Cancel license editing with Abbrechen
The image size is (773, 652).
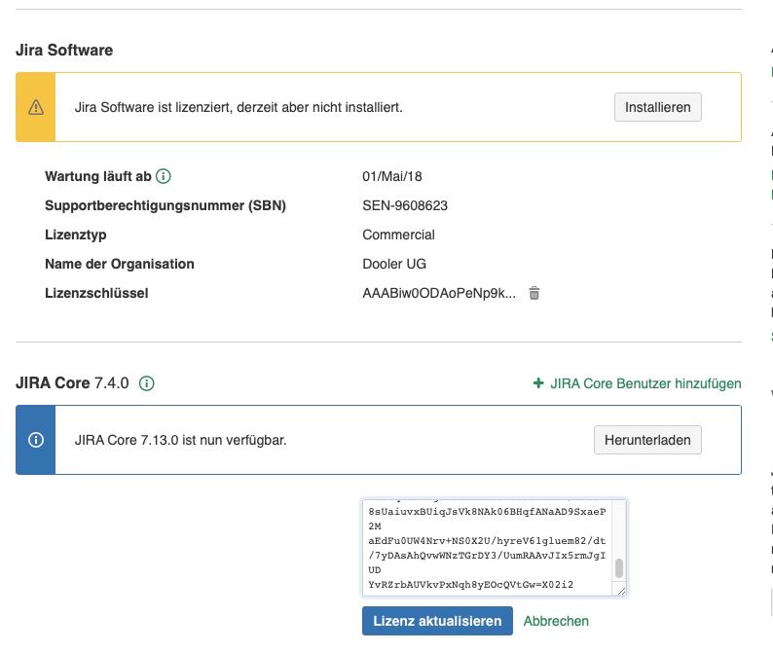556,621
